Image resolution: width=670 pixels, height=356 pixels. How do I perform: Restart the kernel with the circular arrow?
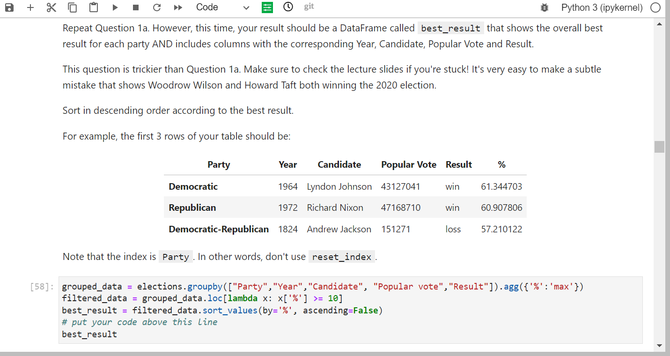coord(157,7)
